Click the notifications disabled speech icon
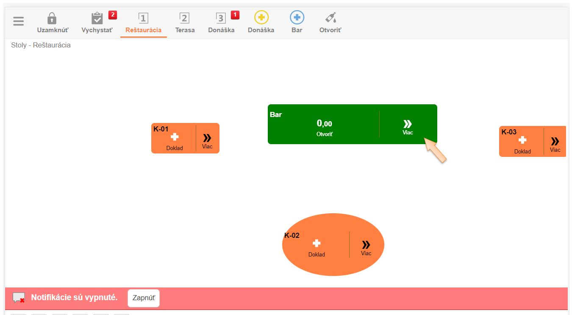The height and width of the screenshot is (315, 572). pyautogui.click(x=18, y=298)
